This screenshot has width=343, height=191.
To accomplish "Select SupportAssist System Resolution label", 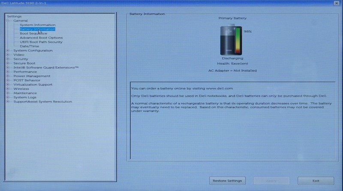I will pyautogui.click(x=42, y=101).
